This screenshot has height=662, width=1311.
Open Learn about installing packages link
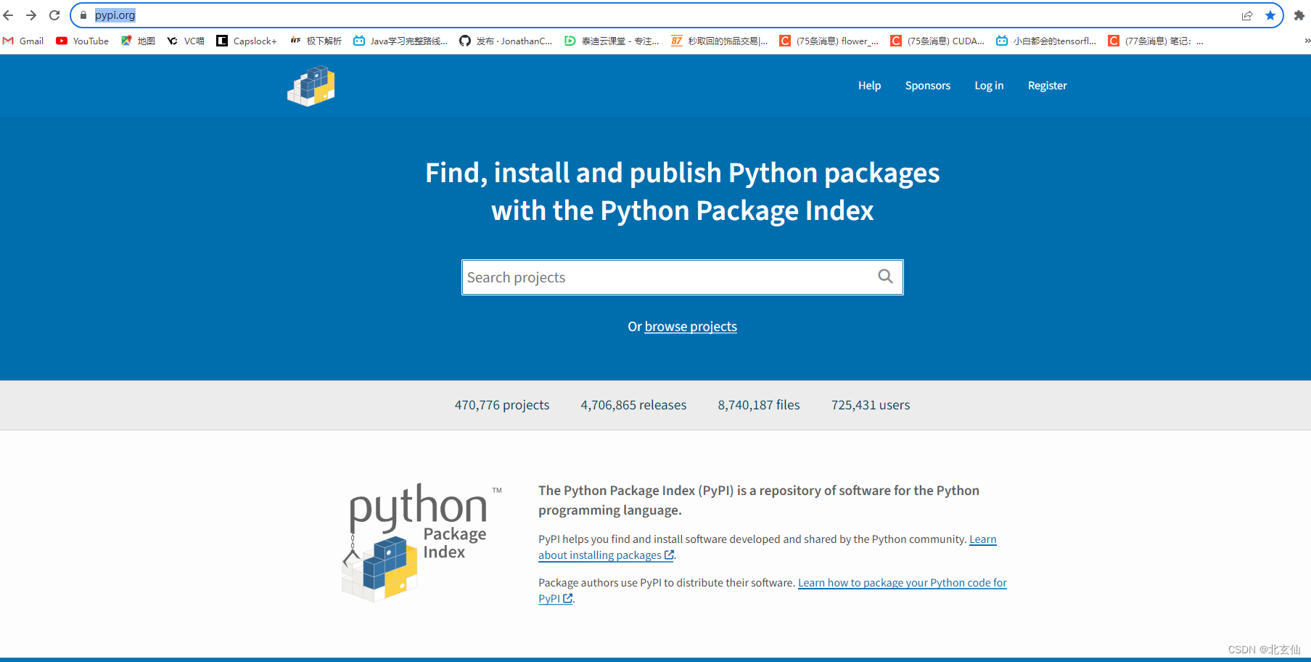[x=607, y=555]
